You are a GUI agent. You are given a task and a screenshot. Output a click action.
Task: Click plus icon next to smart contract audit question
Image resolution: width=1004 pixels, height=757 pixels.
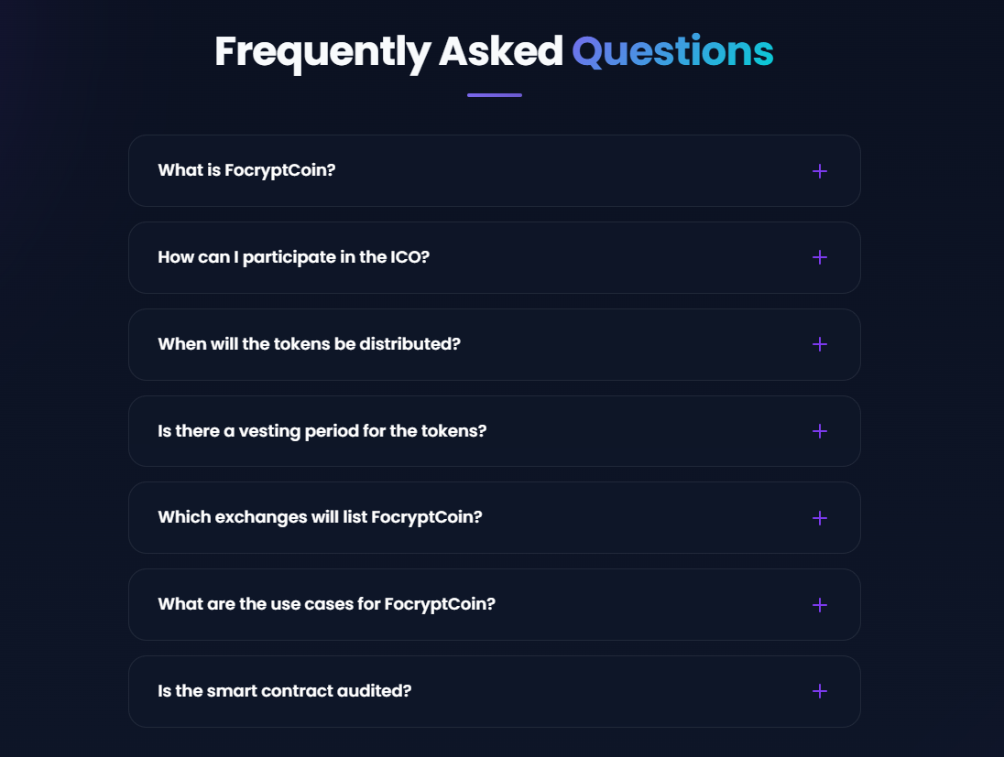(x=819, y=691)
